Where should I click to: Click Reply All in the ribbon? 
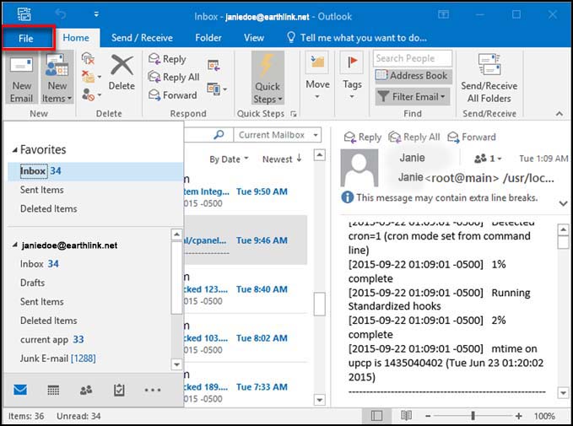[174, 77]
